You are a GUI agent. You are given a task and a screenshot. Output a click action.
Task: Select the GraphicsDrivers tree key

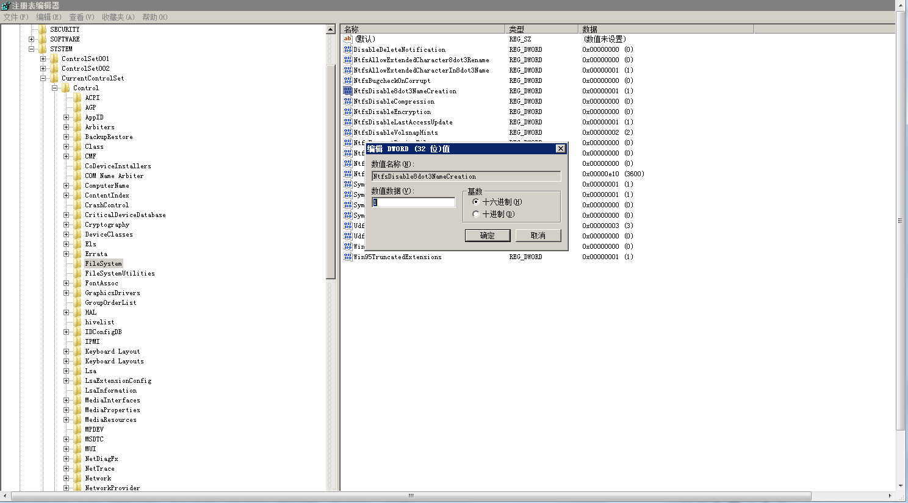point(112,293)
